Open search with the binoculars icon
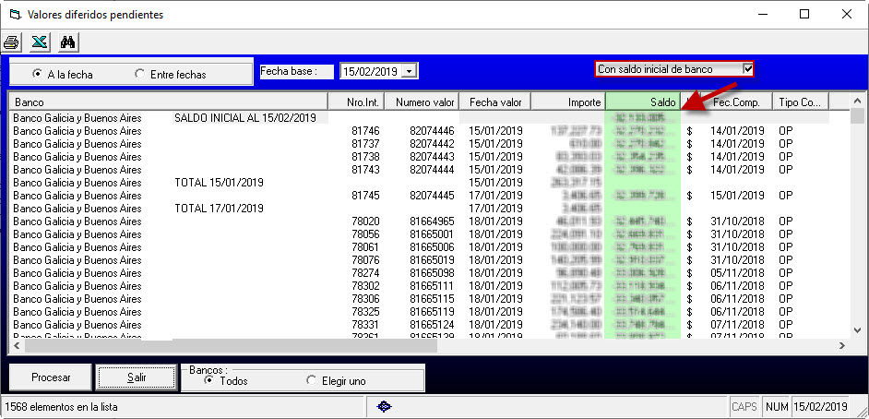 tap(67, 42)
